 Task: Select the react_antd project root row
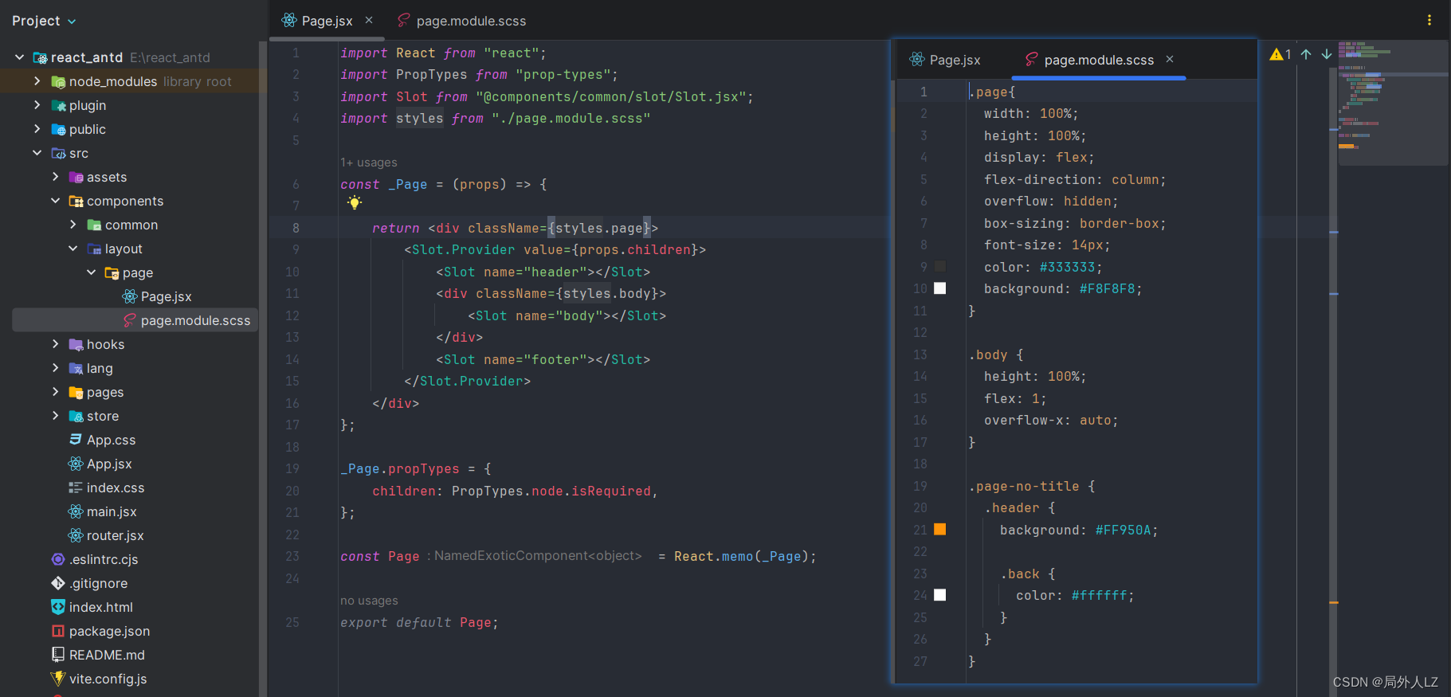click(x=130, y=57)
